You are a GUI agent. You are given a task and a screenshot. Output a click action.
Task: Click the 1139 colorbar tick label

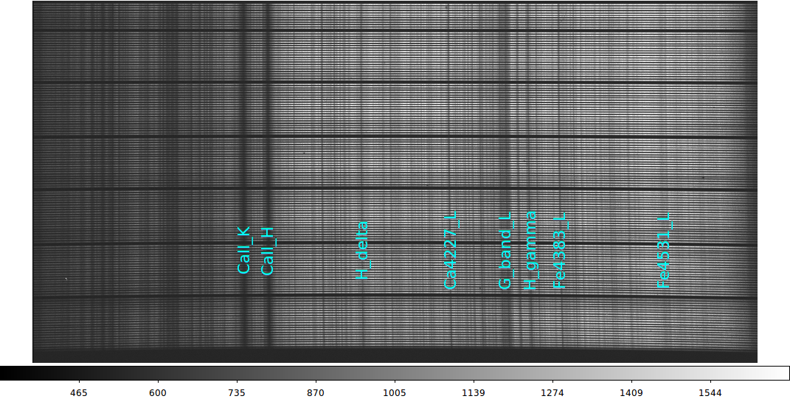(474, 393)
